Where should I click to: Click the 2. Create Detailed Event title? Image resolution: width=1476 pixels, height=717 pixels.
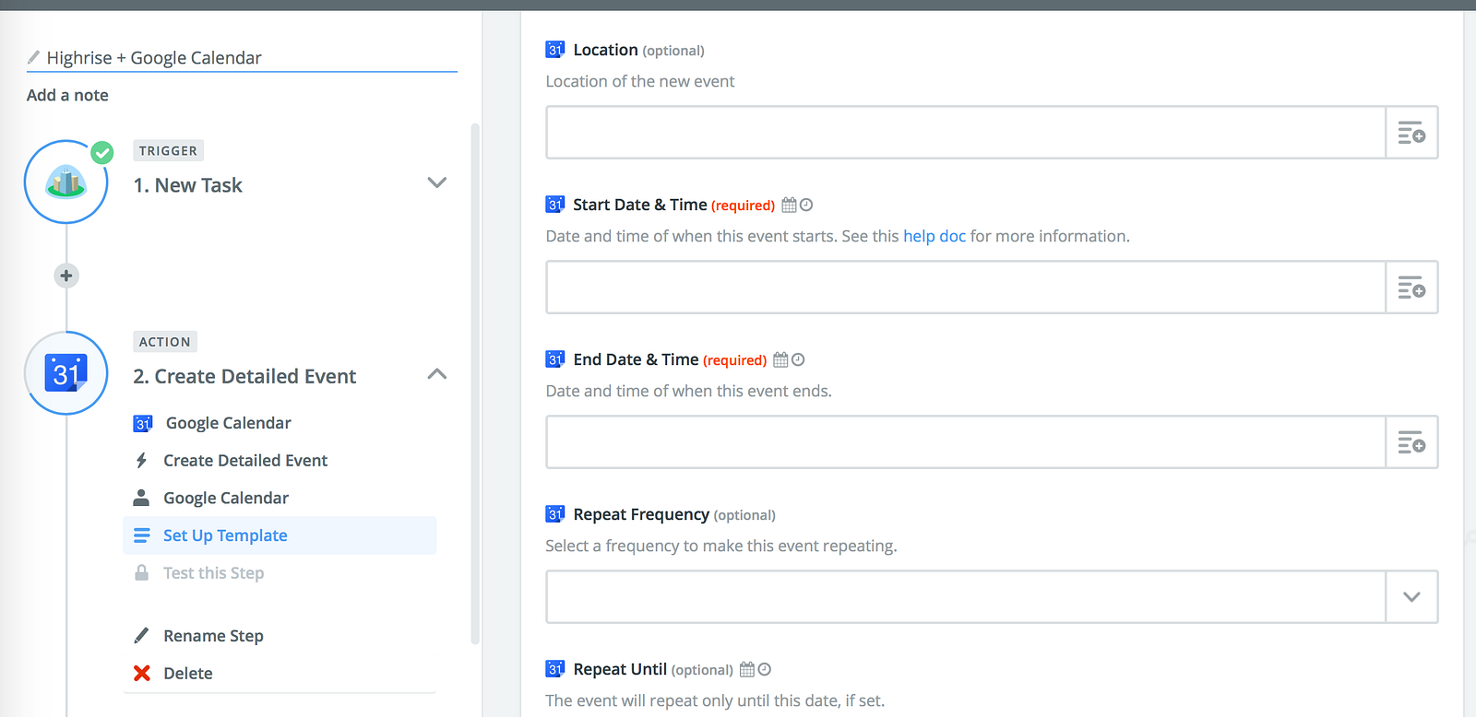244,376
